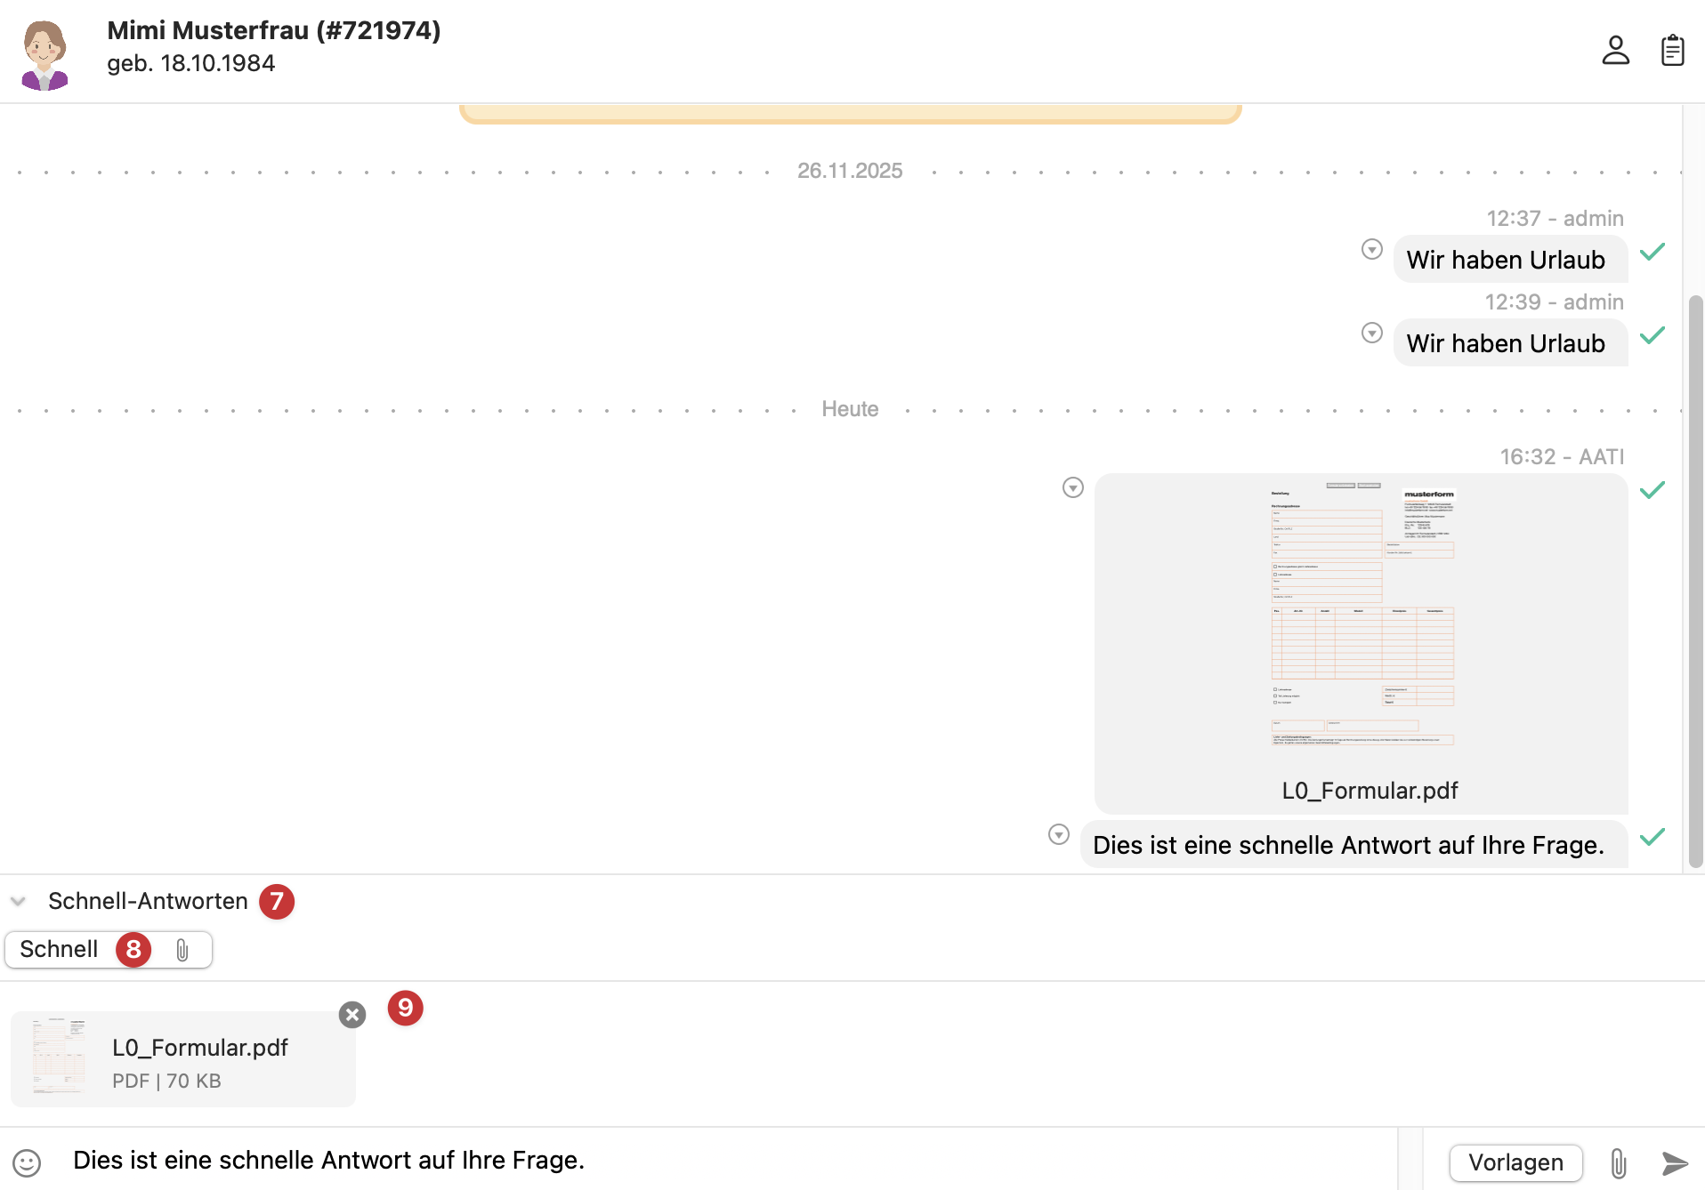This screenshot has height=1190, width=1705.
Task: Send the message with the arrow icon
Action: click(1674, 1162)
